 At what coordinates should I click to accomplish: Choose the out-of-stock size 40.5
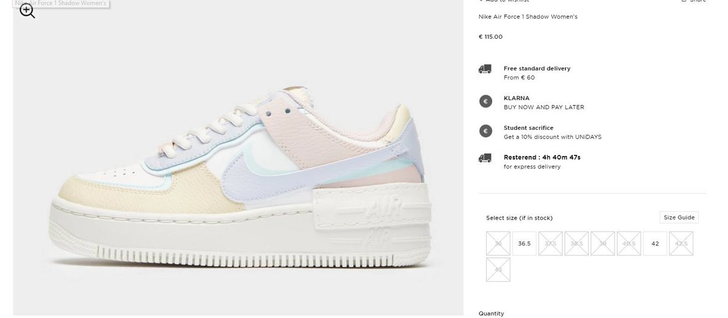click(629, 243)
